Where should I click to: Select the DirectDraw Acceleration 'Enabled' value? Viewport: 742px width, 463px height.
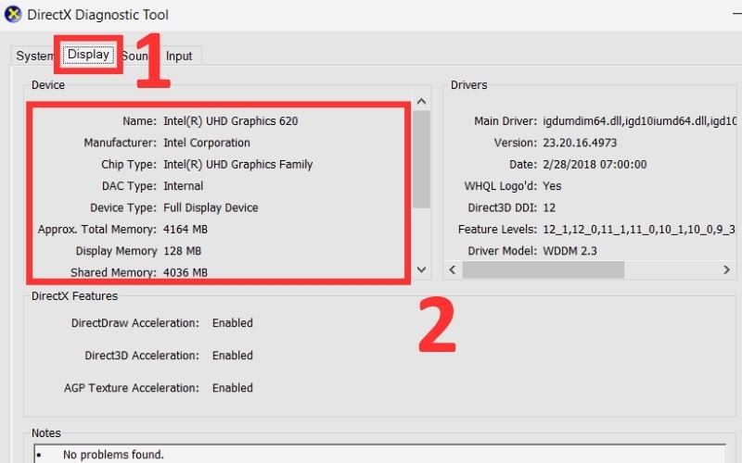(x=233, y=322)
